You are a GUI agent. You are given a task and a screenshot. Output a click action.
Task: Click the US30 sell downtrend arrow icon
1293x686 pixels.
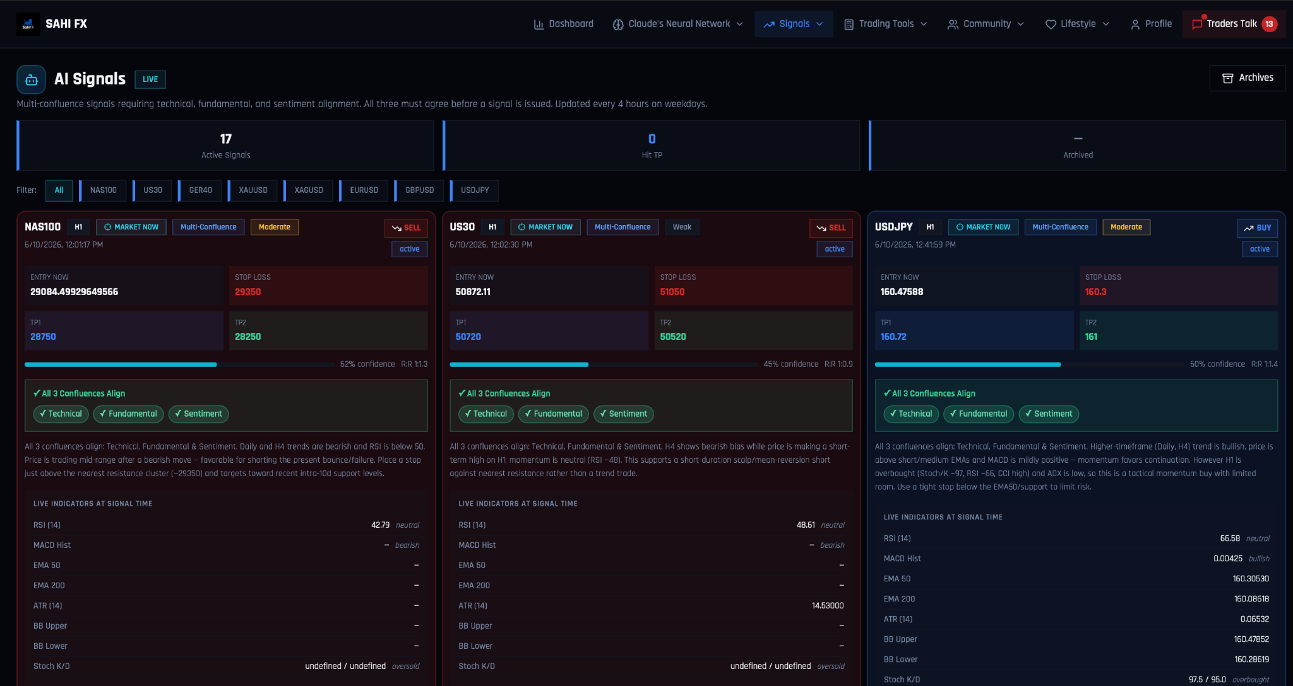tap(821, 228)
